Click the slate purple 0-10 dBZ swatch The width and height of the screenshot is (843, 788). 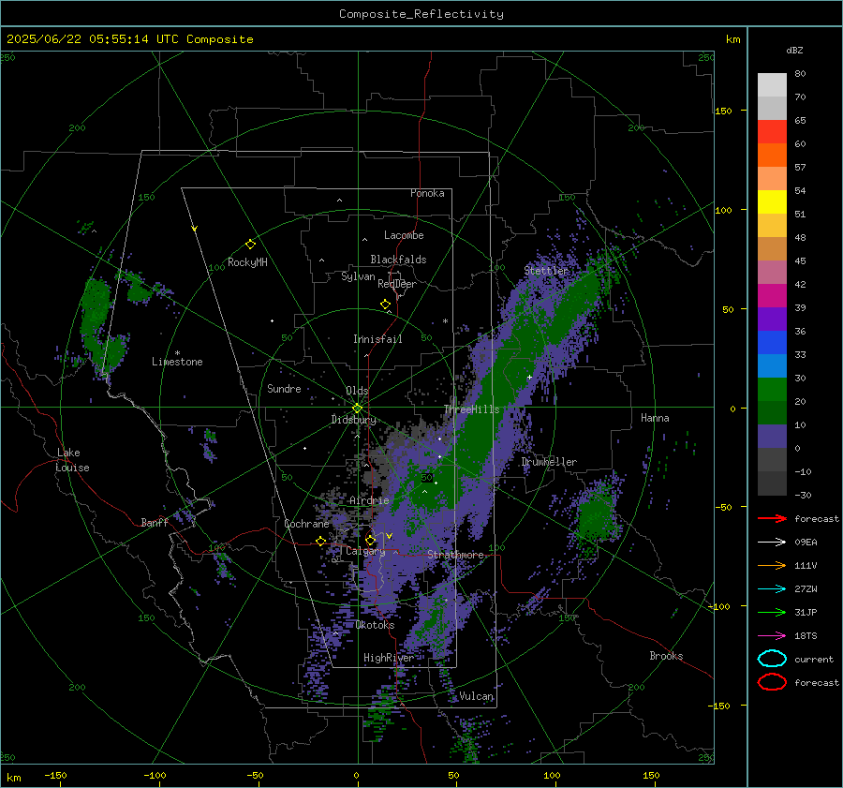pyautogui.click(x=772, y=437)
